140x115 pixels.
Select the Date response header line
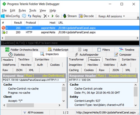(x=97, y=93)
